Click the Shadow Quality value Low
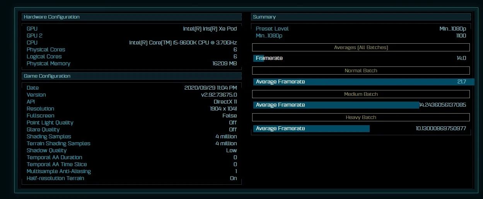The width and height of the screenshot is (483, 199). [232, 150]
